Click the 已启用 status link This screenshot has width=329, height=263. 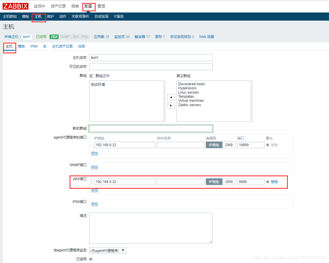pos(41,37)
